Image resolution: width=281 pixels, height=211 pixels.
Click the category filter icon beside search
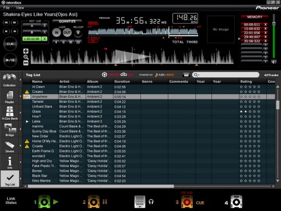tap(186, 75)
